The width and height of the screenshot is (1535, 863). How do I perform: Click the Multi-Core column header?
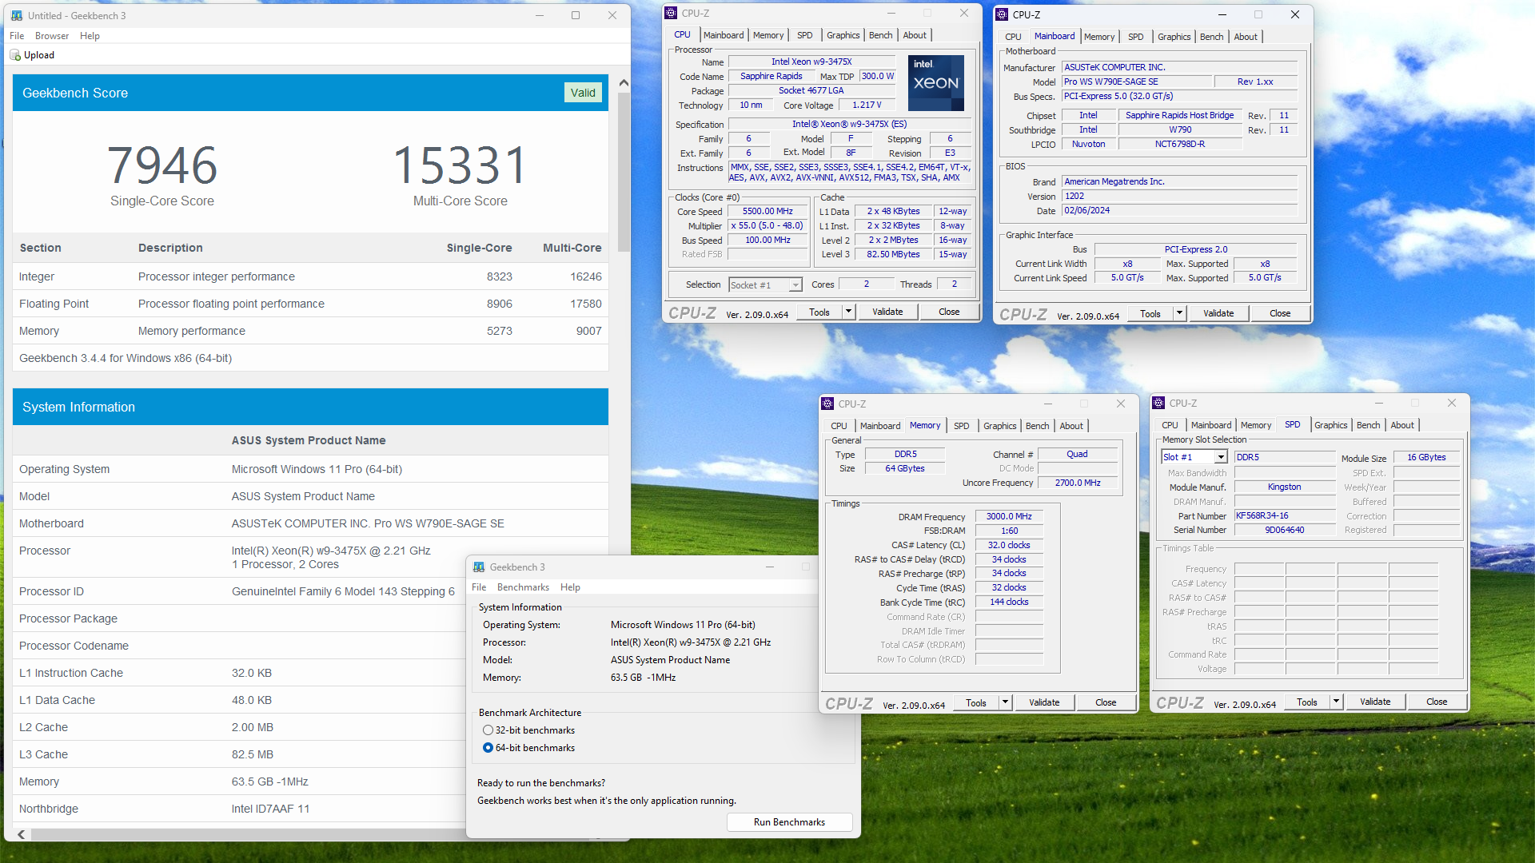(572, 248)
